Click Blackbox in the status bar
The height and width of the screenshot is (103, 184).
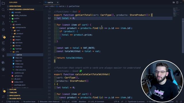click(83, 102)
